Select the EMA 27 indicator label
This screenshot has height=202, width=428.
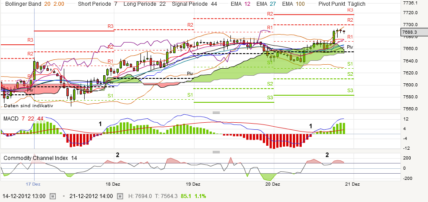point(267,4)
